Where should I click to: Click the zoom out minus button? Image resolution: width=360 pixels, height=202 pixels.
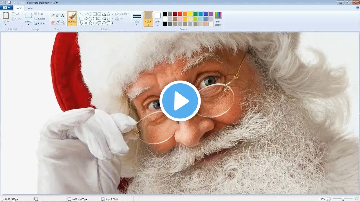click(x=328, y=199)
